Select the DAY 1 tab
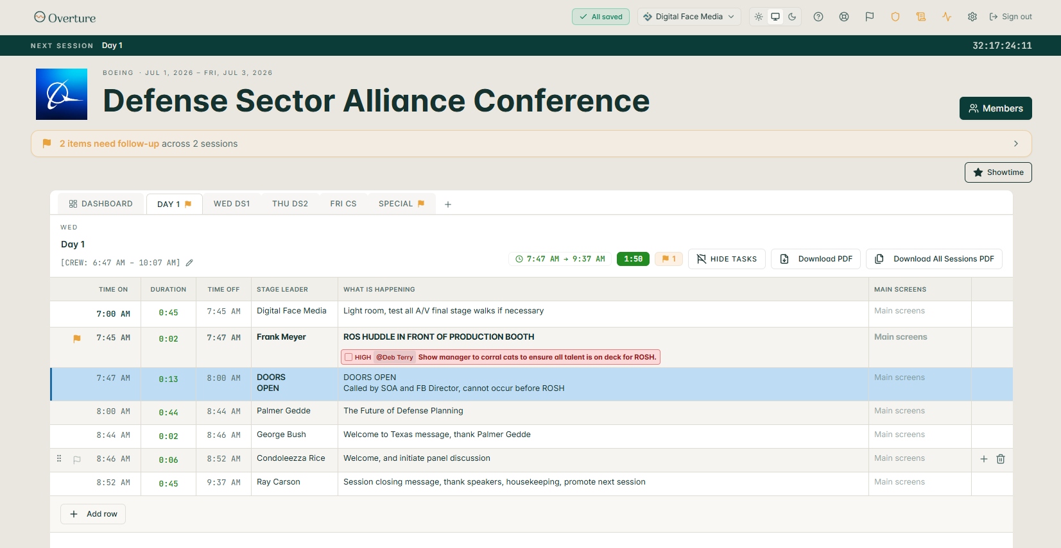The width and height of the screenshot is (1061, 548). point(175,204)
